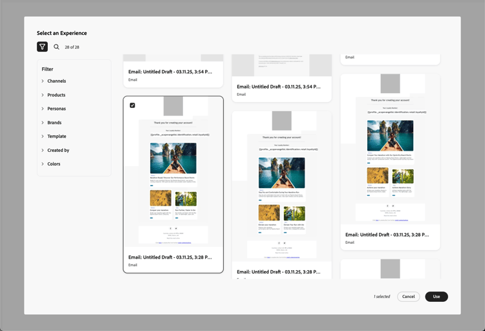The image size is (485, 331).
Task: Expand the Template filter
Action: coord(54,136)
